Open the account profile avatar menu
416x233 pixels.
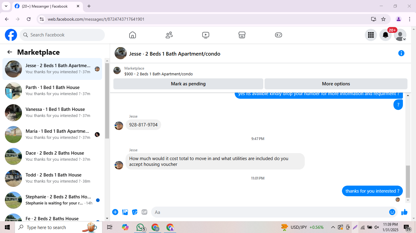coord(400,35)
